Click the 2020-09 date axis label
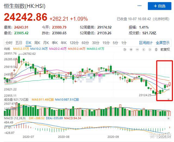Screen dimensions: 174x142 tap(113, 137)
